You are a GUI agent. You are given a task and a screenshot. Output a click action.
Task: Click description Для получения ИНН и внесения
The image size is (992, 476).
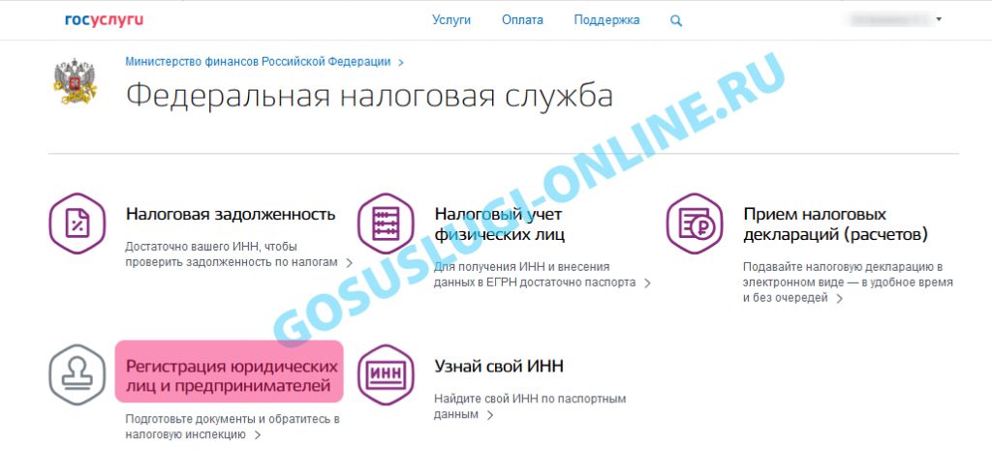[x=522, y=267]
